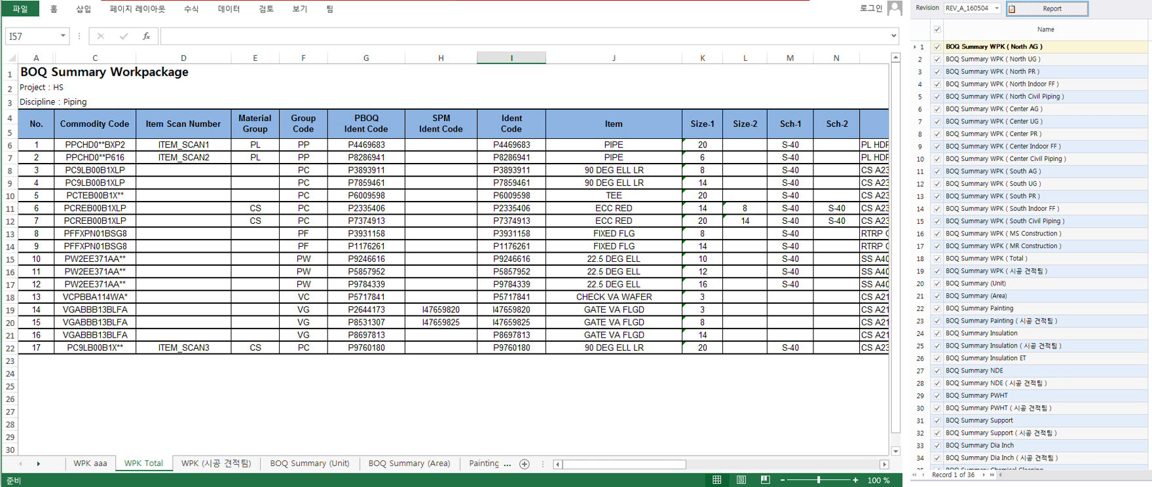The image size is (1152, 487).
Task: Click the zoom in plus icon
Action: [x=855, y=480]
